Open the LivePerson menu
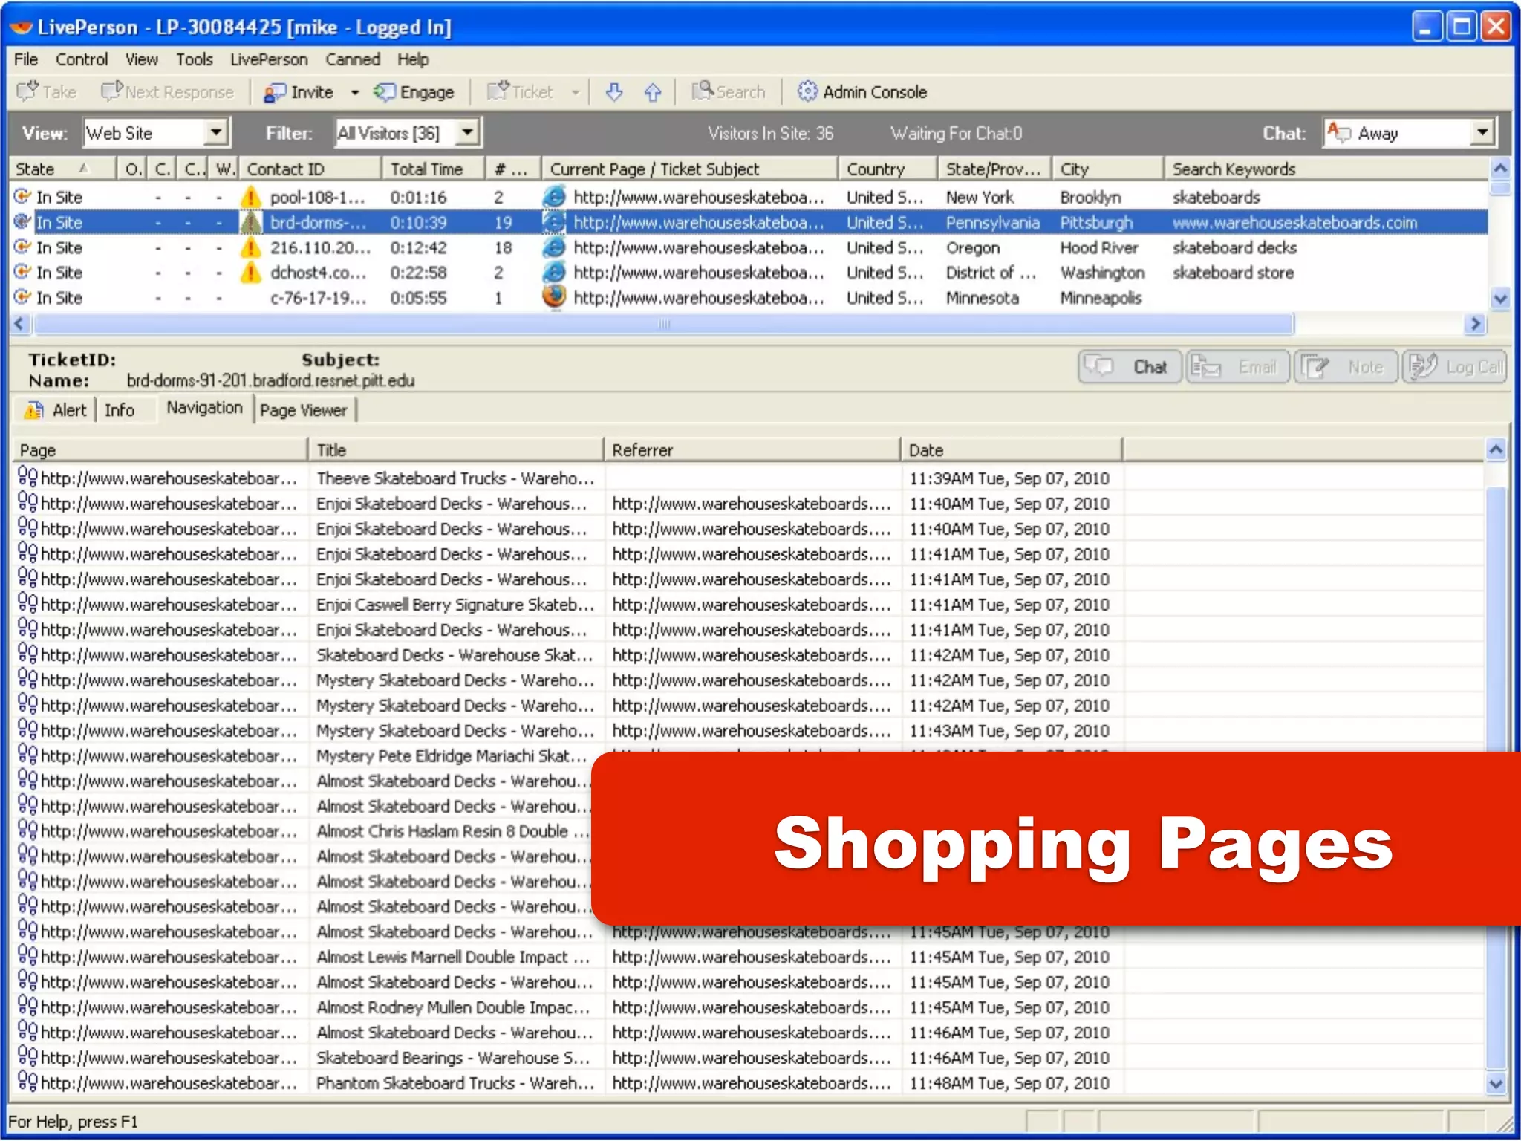The height and width of the screenshot is (1141, 1521). point(269,59)
